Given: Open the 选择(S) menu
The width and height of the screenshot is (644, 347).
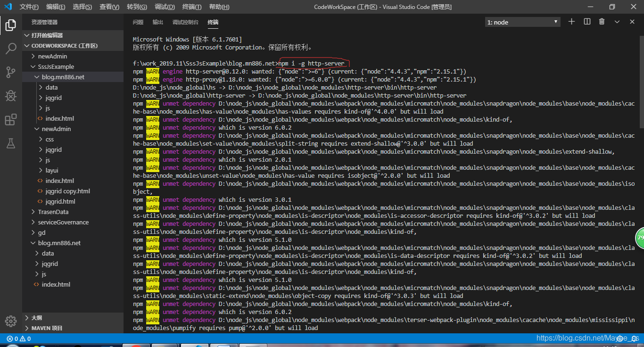Looking at the screenshot, I should point(83,7).
